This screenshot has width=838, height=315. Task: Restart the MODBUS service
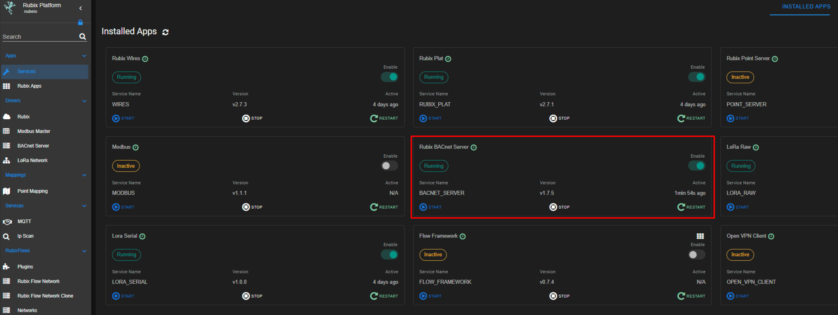pos(384,207)
